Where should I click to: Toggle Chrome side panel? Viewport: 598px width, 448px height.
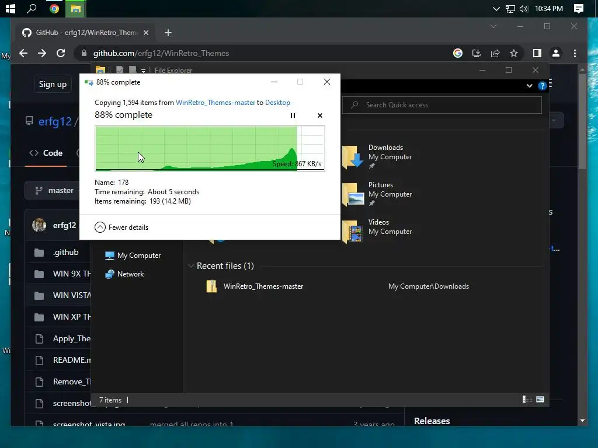pos(537,53)
